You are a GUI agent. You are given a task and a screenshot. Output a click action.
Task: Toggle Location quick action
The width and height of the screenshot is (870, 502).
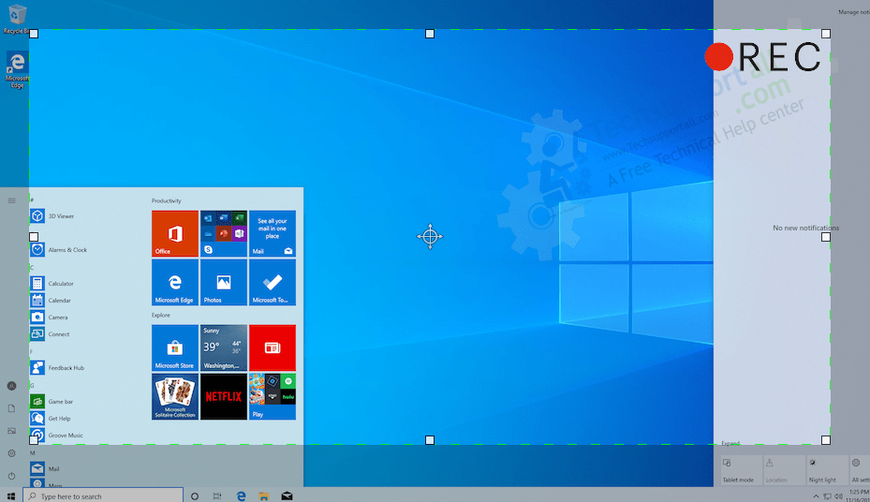click(x=785, y=470)
